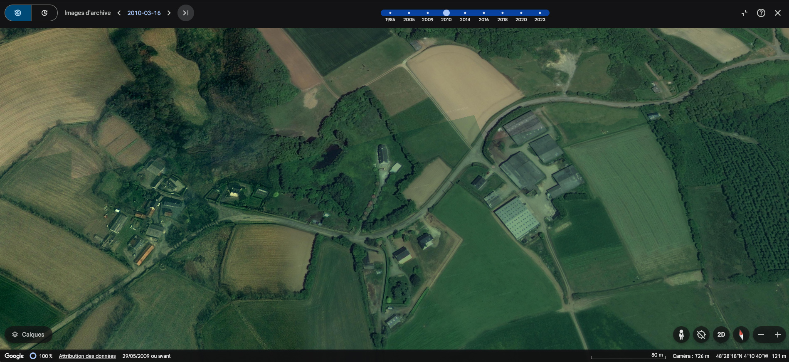Click the current 2010 timeline slider handle
Viewport: 789px width, 362px height.
[446, 13]
